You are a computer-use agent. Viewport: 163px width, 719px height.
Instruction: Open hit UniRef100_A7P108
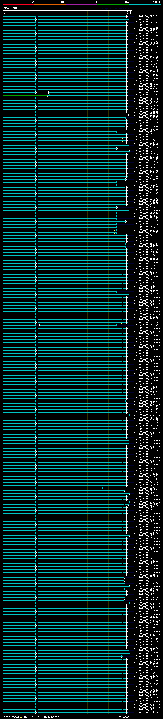(x=146, y=22)
